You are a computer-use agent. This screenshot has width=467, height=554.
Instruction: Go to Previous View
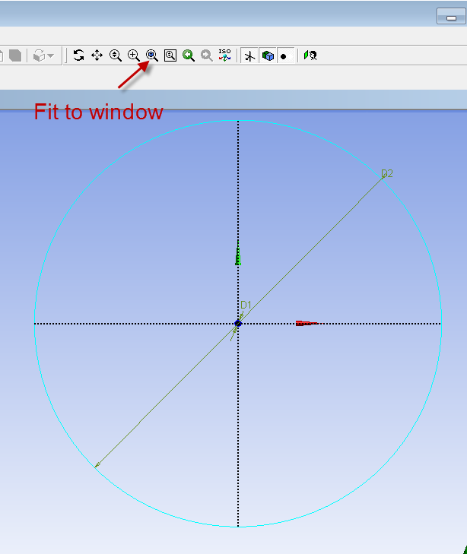tap(189, 55)
